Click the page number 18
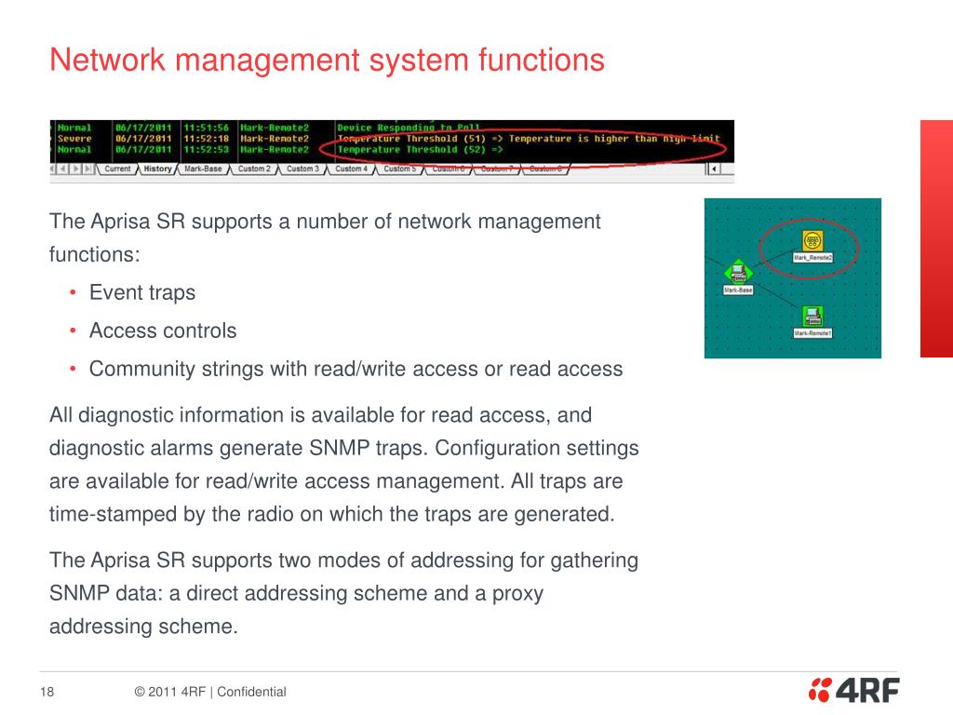Viewport: 953px width, 715px height. (x=47, y=692)
